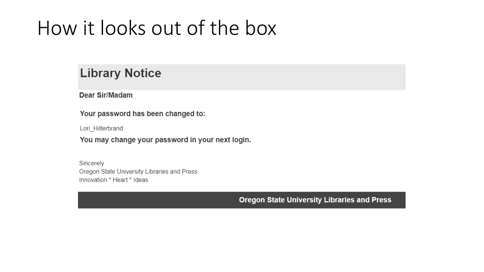Click signature 'Oregon State University Libraries and Press'
This screenshot has height=272, width=484.
[x=138, y=171]
